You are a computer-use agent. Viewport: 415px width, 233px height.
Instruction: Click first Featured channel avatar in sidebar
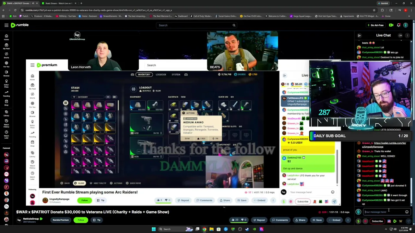pyautogui.click(x=6, y=155)
